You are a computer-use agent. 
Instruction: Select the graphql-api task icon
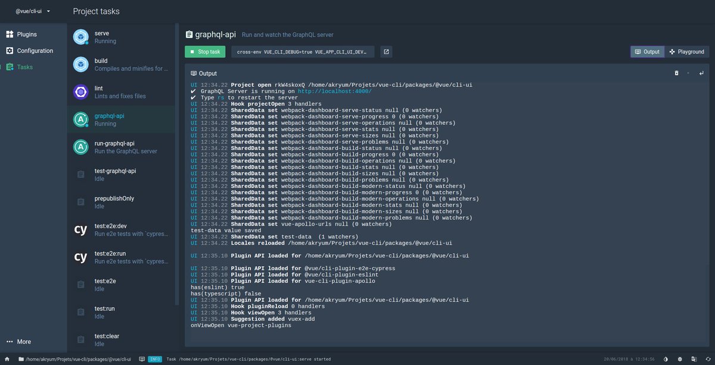80,119
